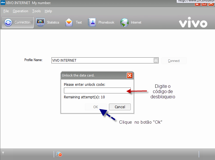
Task: Close the VIVO INTERNET main window
Action: click(211, 4)
